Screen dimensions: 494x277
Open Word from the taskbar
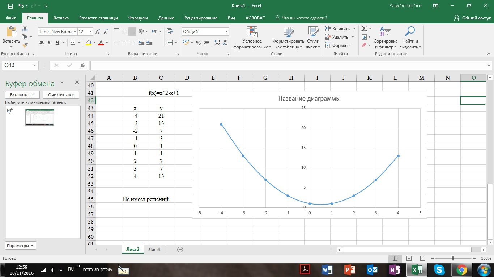(327, 270)
